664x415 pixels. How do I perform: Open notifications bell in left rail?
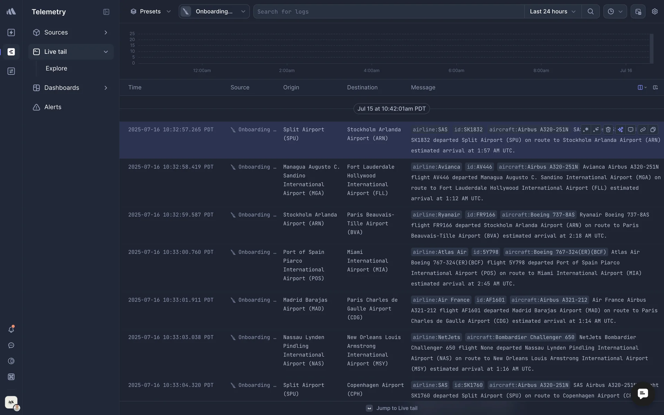11,330
